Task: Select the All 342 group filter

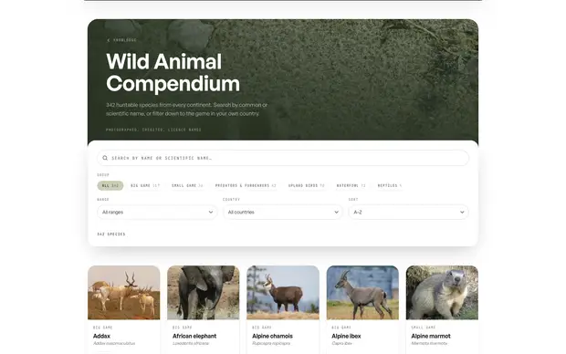Action: tap(110, 185)
